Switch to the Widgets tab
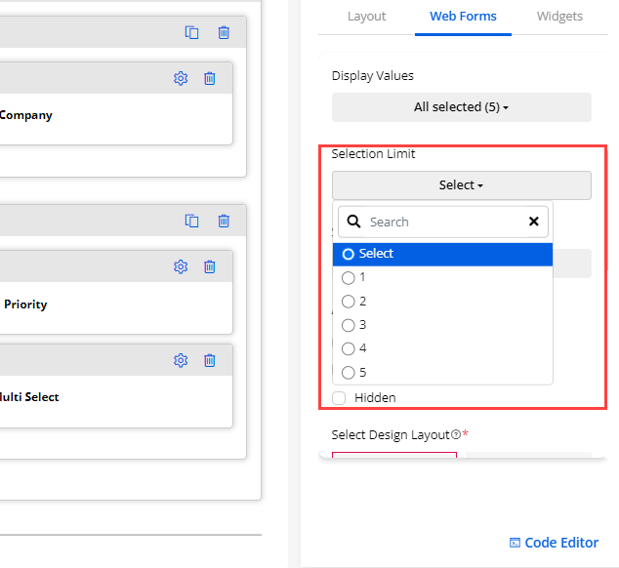The width and height of the screenshot is (619, 568). [x=559, y=17]
